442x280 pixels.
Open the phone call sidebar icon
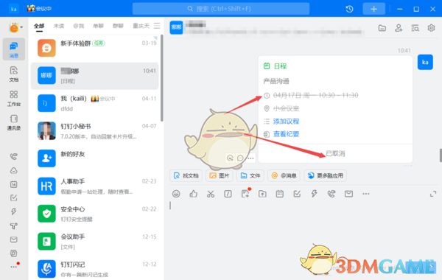pyautogui.click(x=13, y=156)
